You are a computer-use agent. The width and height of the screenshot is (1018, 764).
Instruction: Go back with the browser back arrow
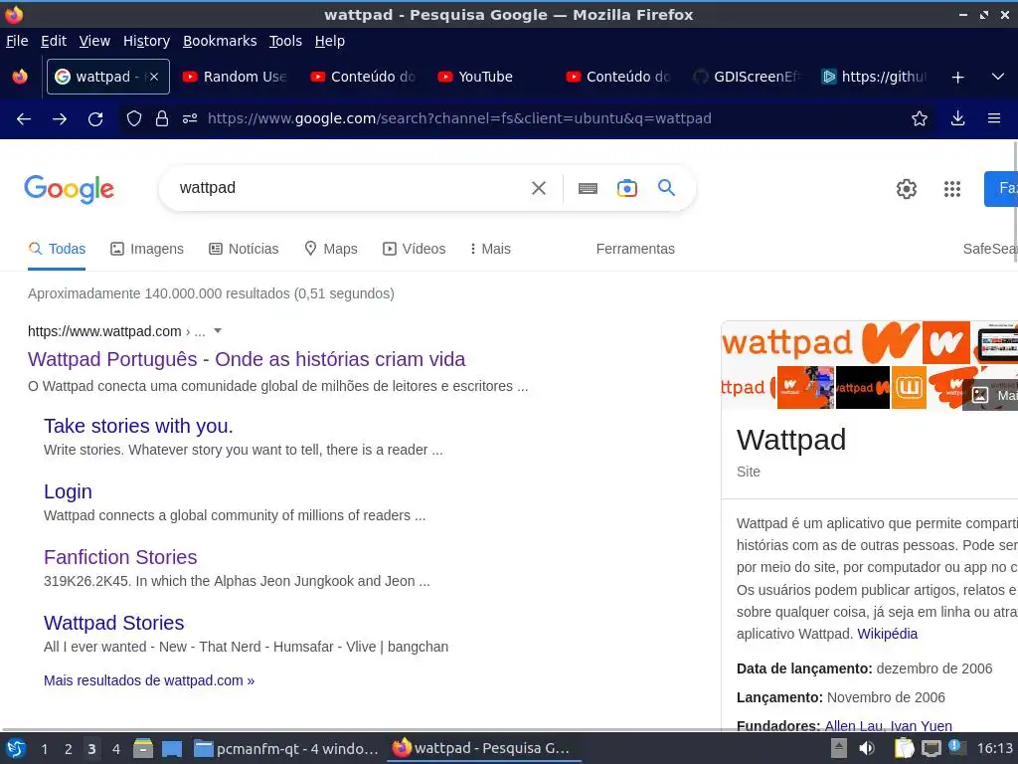coord(24,119)
